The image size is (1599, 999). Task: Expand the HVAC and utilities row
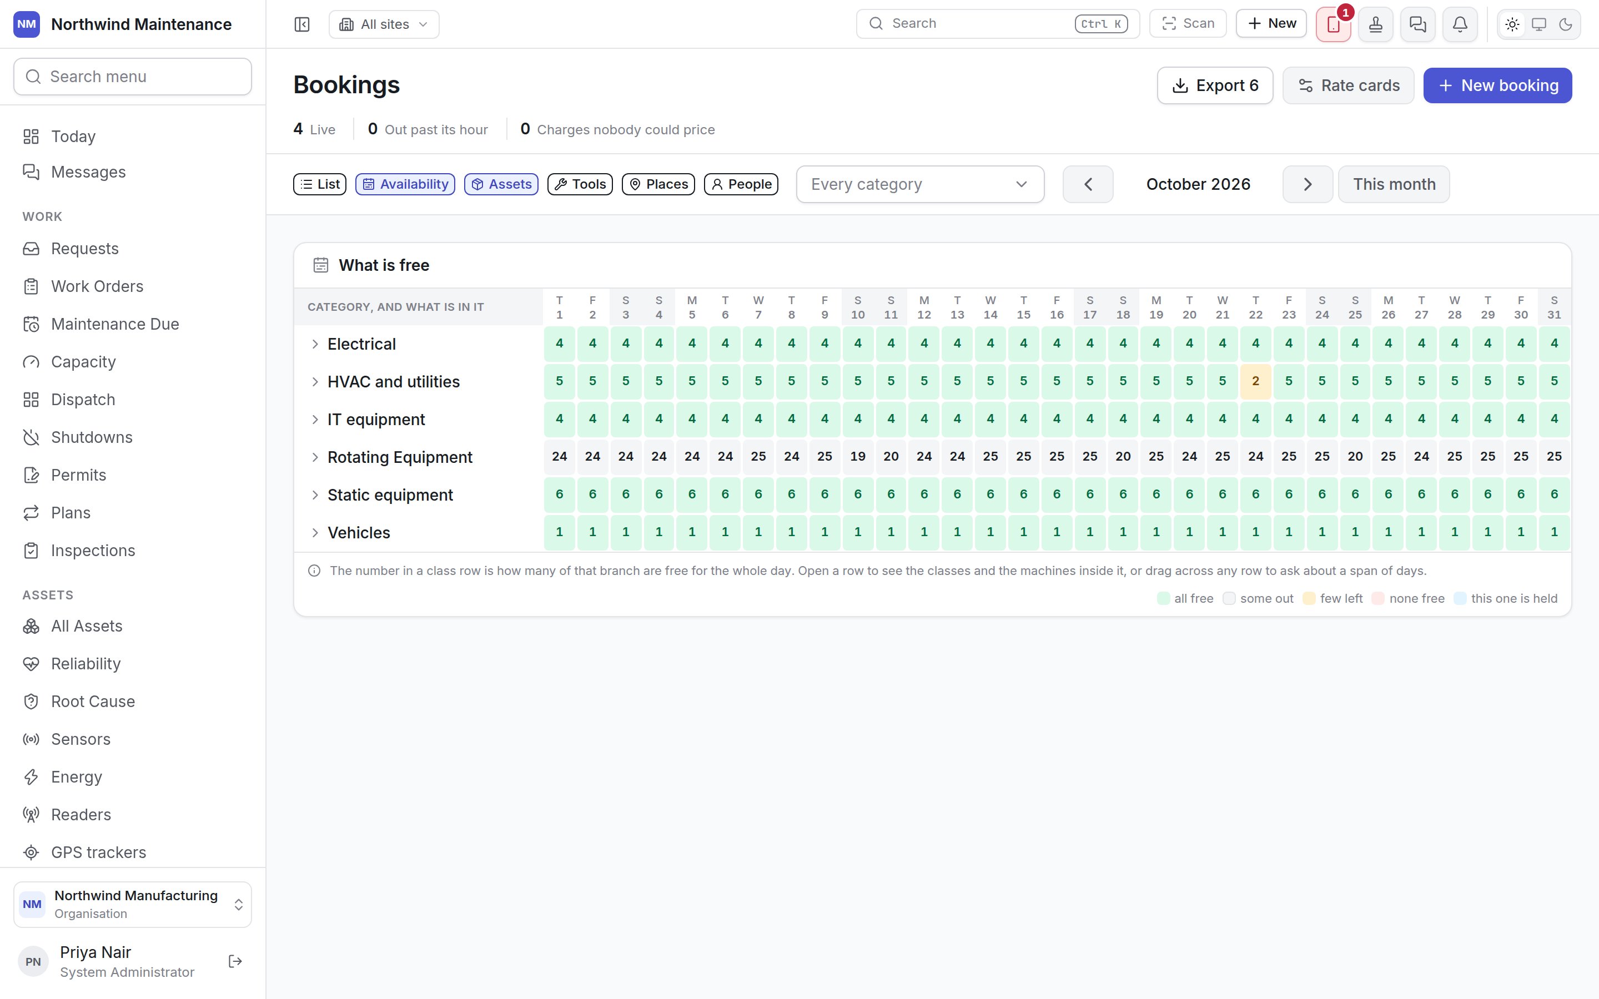click(x=315, y=382)
